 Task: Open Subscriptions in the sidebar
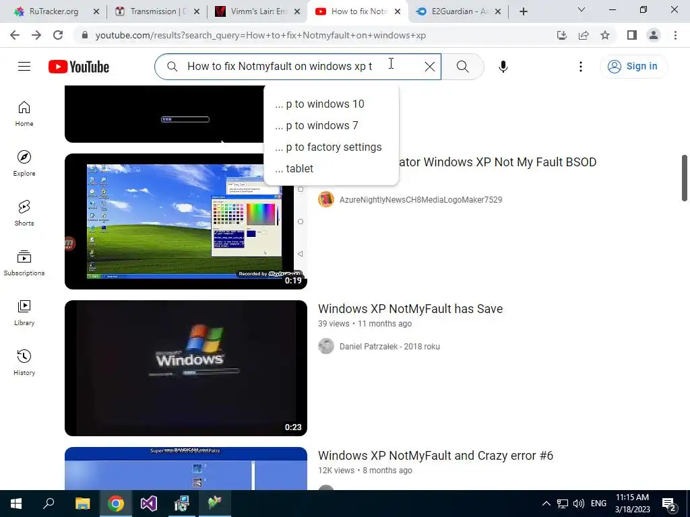click(24, 263)
